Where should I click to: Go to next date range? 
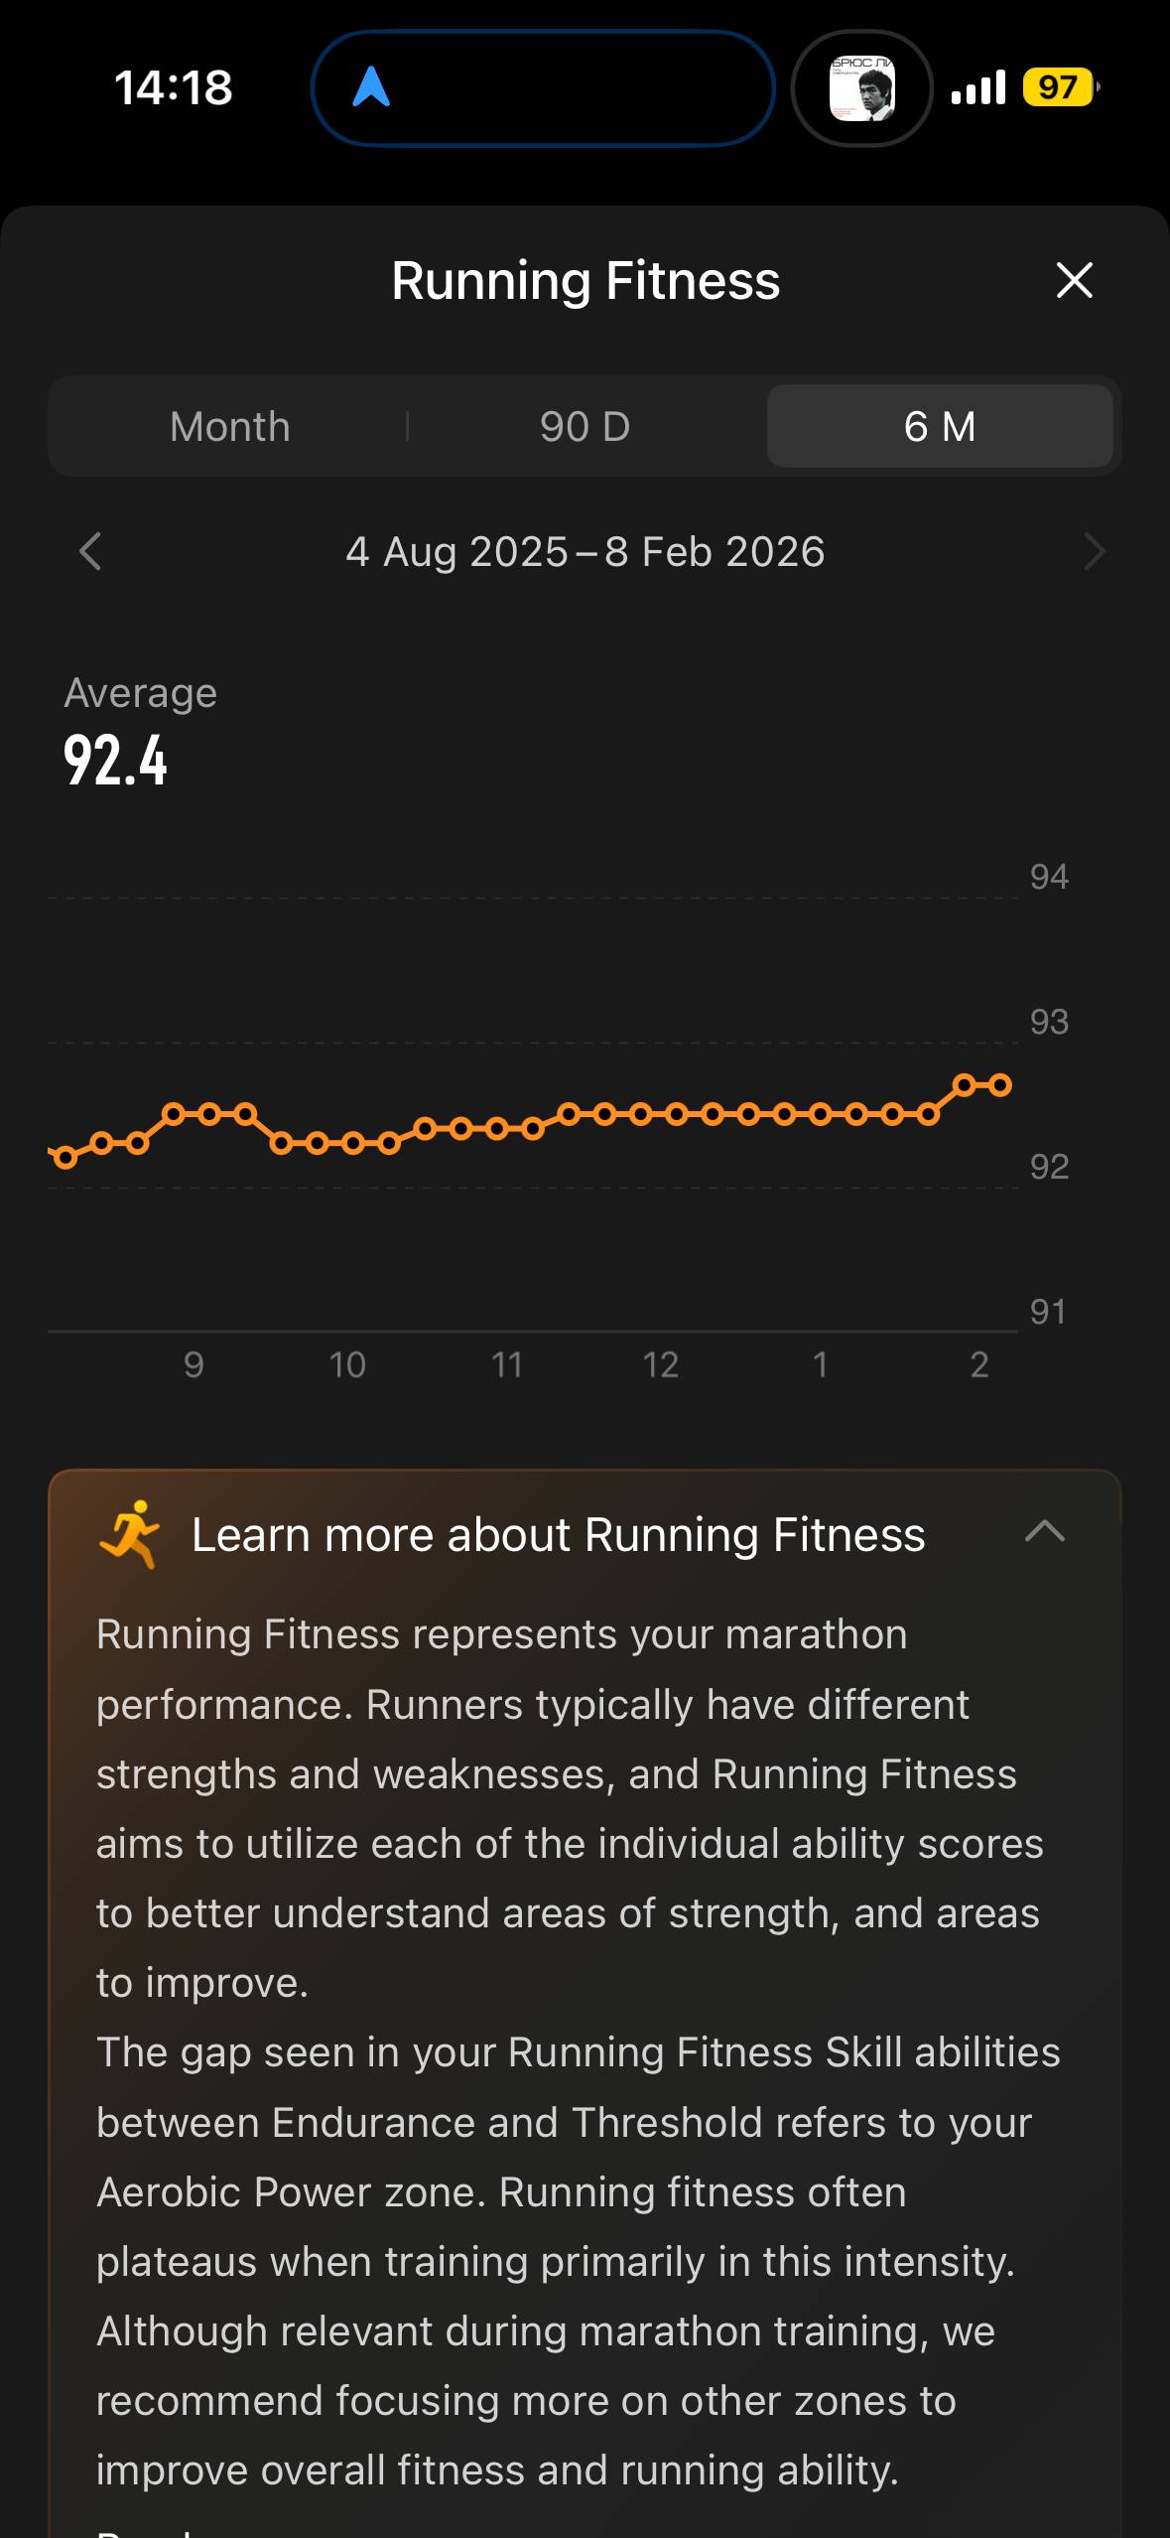[1094, 551]
